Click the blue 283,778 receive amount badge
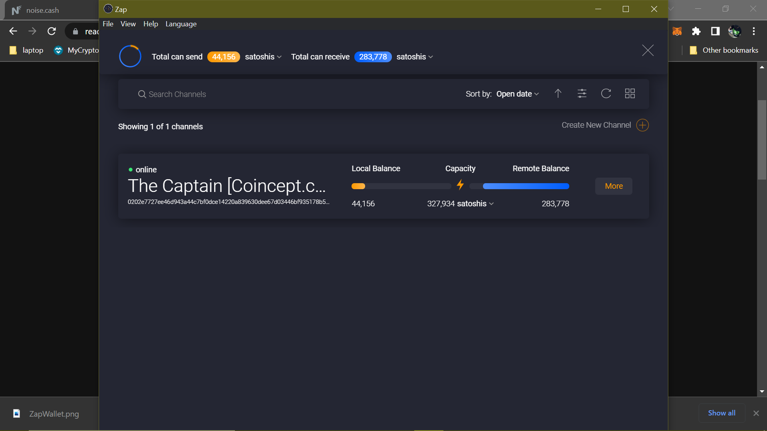The image size is (767, 431). click(x=373, y=57)
